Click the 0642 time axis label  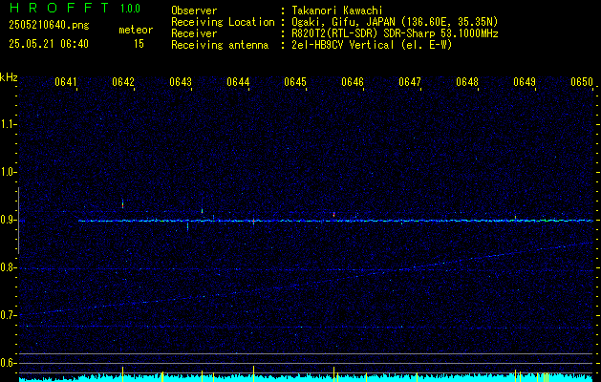point(123,82)
